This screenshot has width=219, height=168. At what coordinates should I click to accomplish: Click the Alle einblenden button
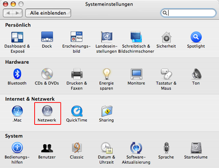click(48, 13)
